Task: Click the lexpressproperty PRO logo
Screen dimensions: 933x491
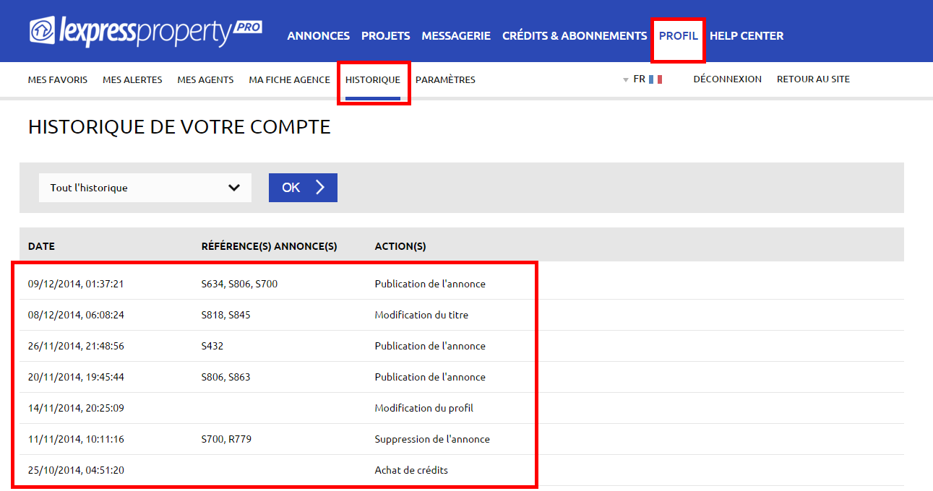Action: pyautogui.click(x=145, y=32)
